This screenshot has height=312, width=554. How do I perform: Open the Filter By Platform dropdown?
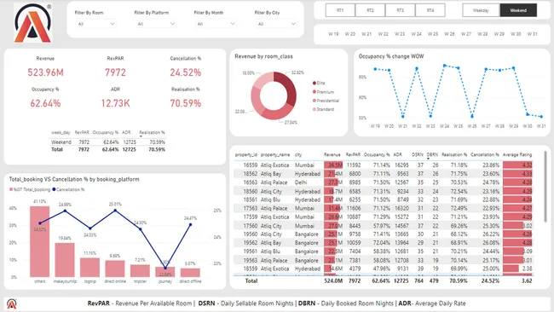click(x=156, y=24)
